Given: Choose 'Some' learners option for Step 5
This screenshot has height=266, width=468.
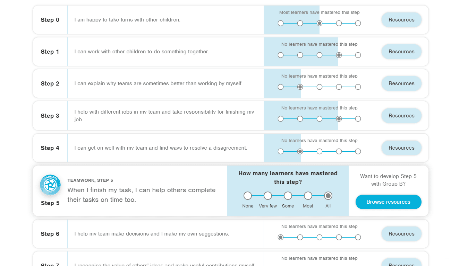Looking at the screenshot, I should click(x=288, y=196).
